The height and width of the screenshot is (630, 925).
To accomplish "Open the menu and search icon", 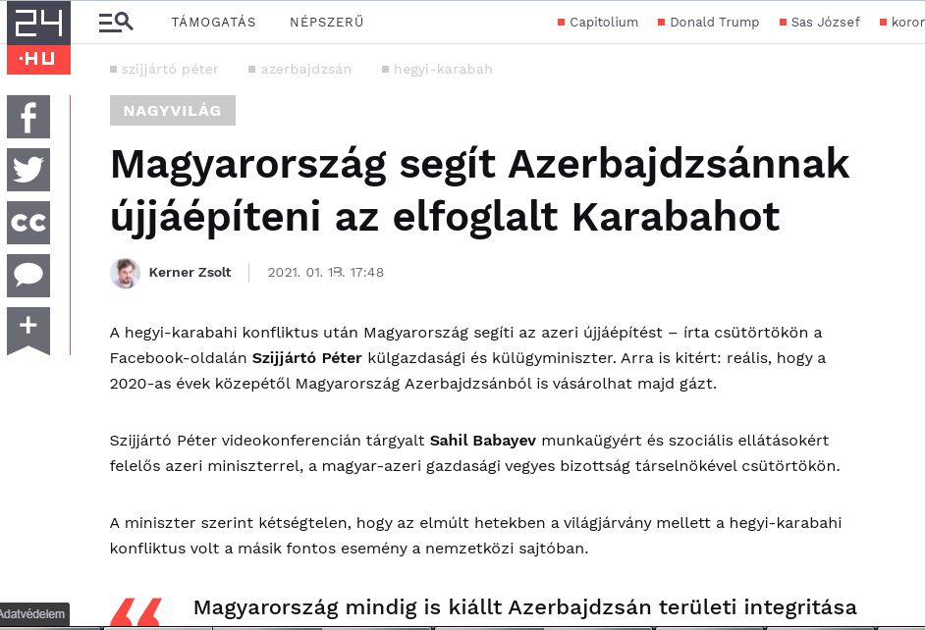I will 116,23.
